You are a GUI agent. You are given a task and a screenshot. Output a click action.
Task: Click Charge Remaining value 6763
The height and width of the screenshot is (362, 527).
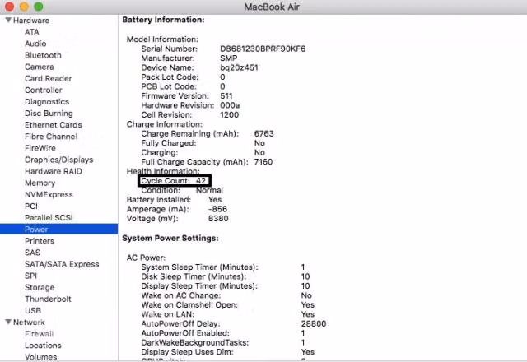(x=263, y=133)
